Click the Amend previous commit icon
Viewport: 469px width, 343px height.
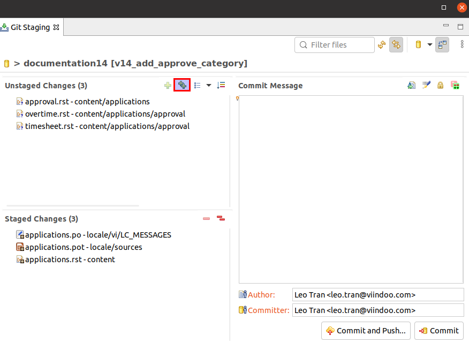click(411, 85)
